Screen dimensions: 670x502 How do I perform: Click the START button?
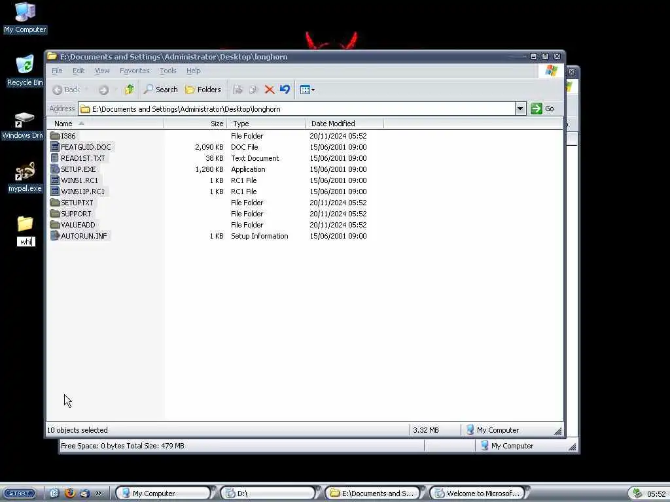(x=19, y=493)
